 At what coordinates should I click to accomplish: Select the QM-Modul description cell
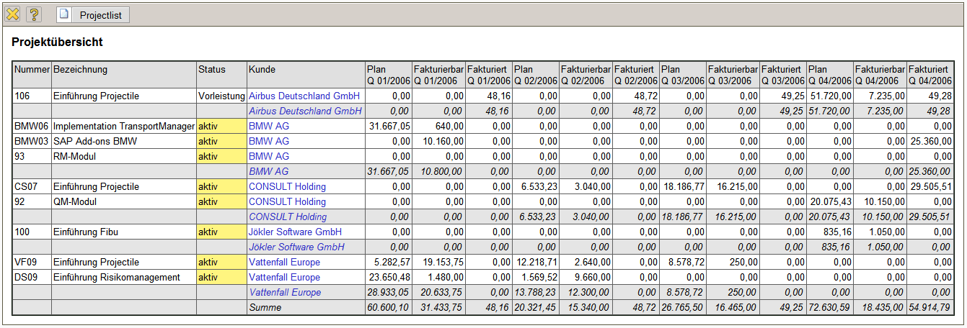[x=124, y=201]
